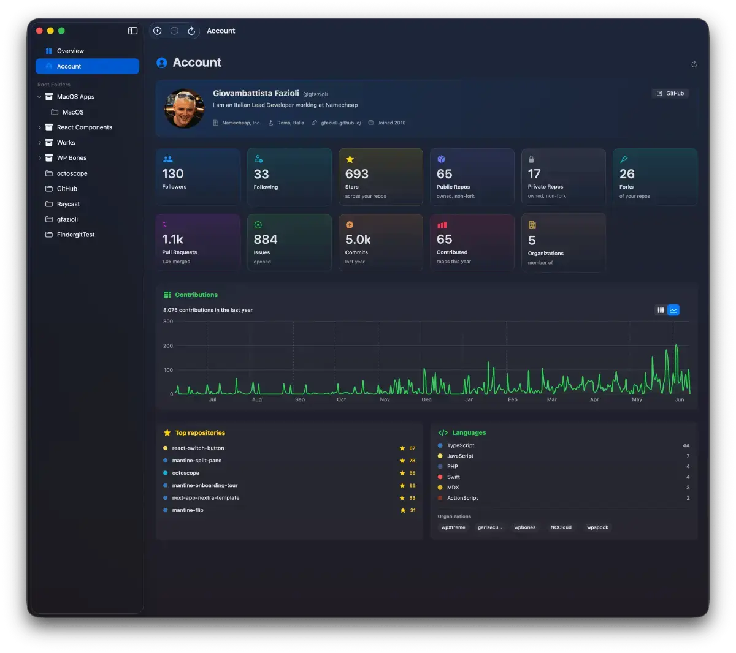Viewport: 736px width, 653px height.
Task: Open the GitHub profile button
Action: click(670, 93)
